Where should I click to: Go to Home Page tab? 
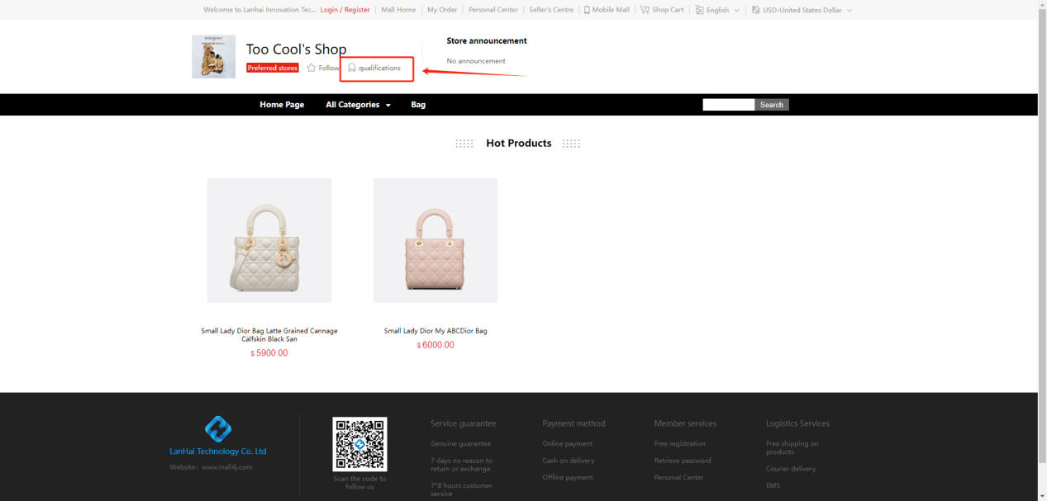coord(282,105)
